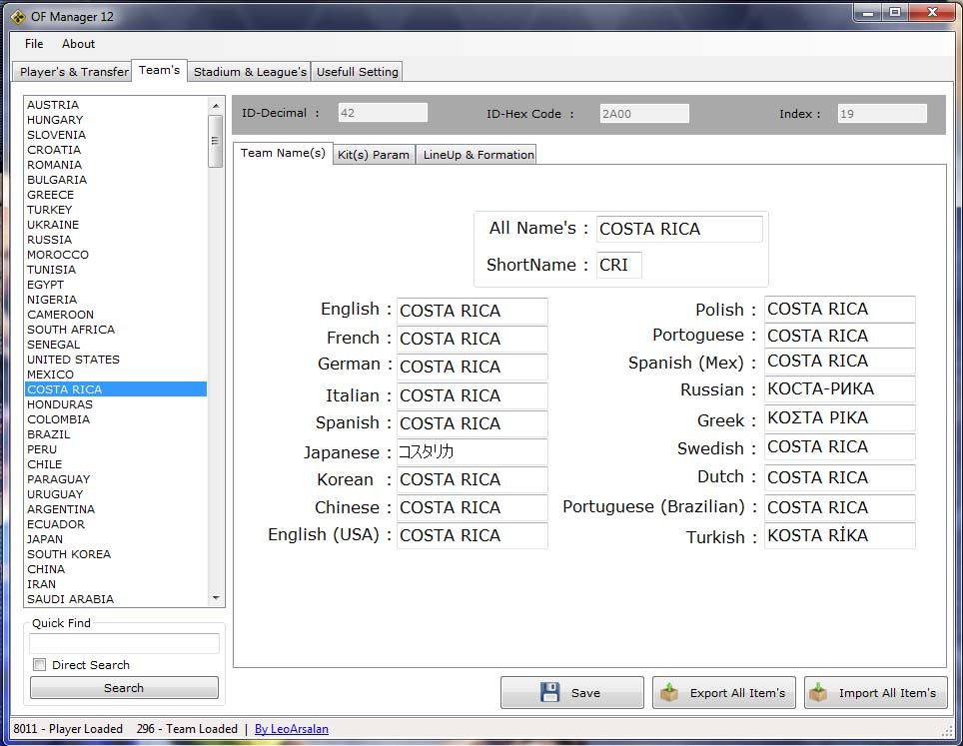This screenshot has width=963, height=746.
Task: Open the By LeoArsalan link
Action: tap(291, 729)
